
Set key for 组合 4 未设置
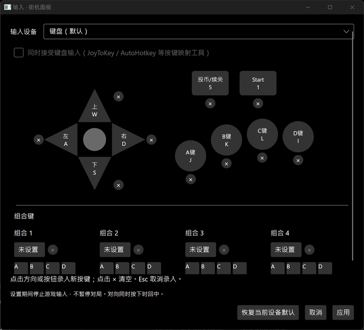click(286, 250)
